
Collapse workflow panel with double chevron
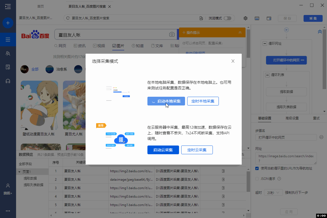click(x=320, y=32)
